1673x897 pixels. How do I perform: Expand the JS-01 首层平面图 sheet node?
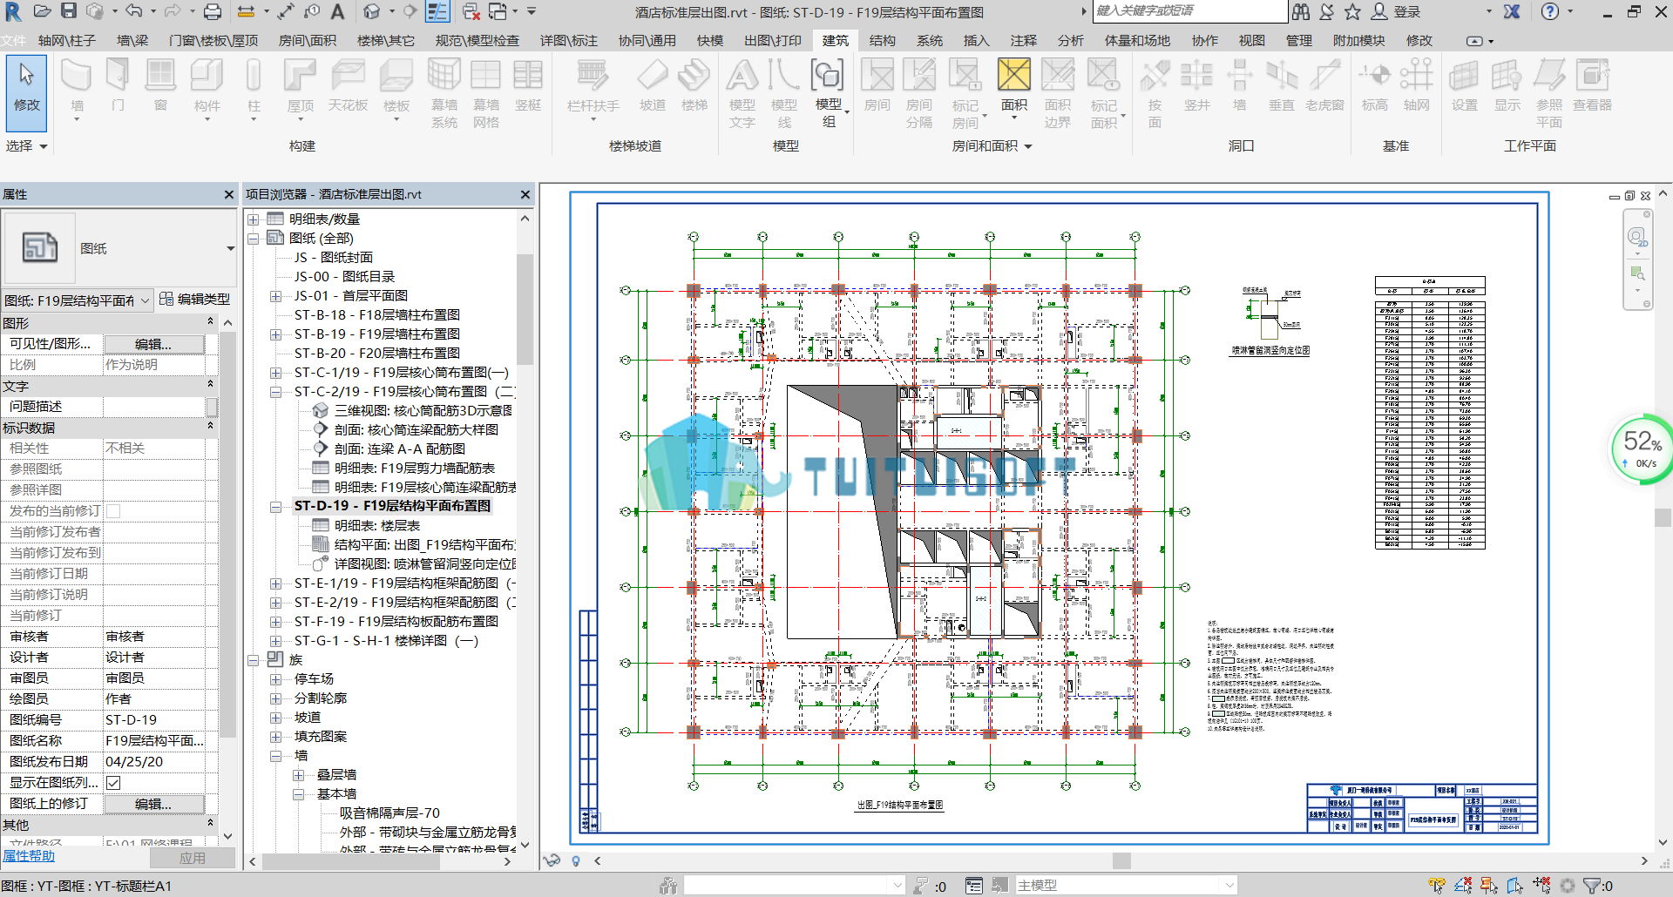tap(276, 296)
